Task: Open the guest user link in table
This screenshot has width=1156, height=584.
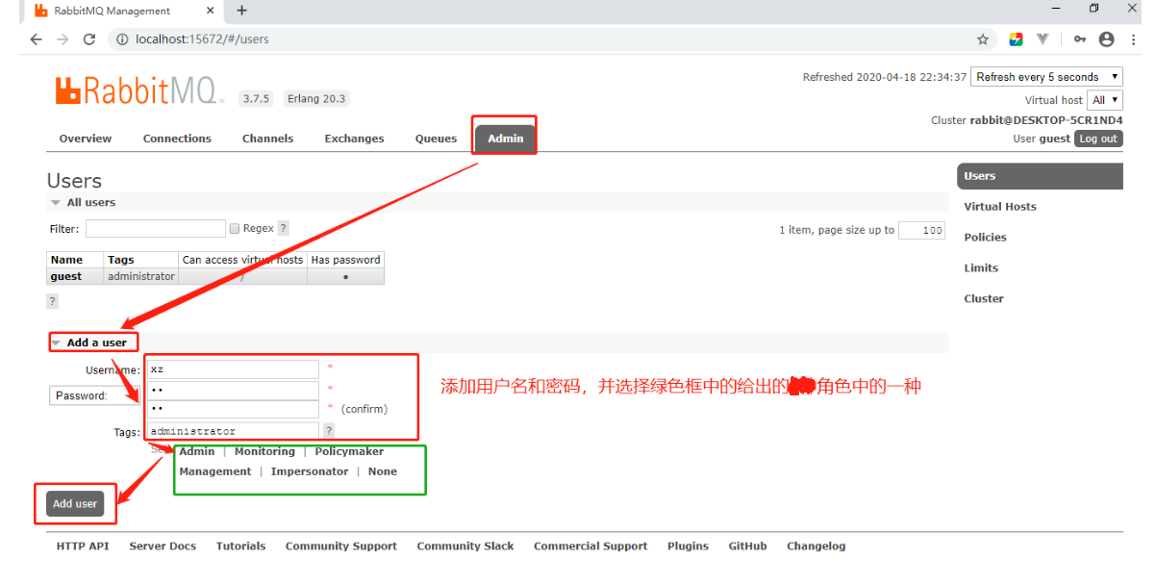Action: (66, 276)
